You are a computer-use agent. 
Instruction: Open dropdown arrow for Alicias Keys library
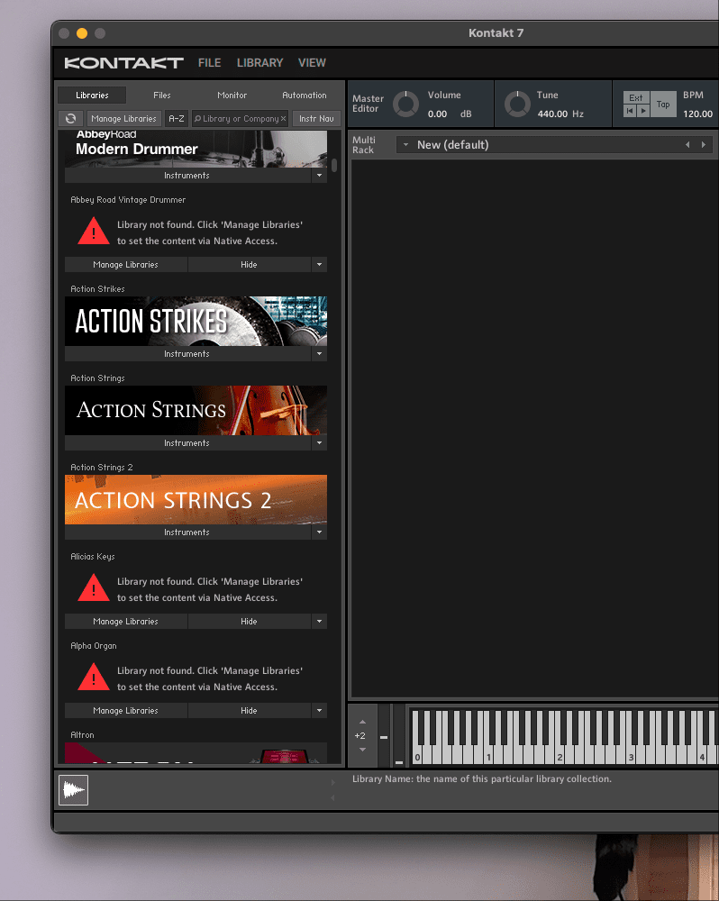pyautogui.click(x=320, y=621)
